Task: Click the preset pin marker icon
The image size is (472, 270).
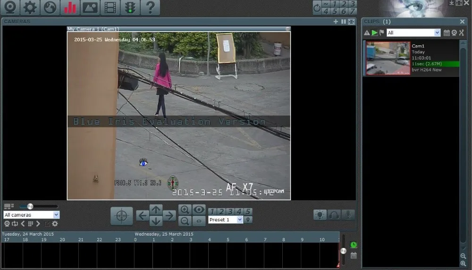Action: (248, 220)
